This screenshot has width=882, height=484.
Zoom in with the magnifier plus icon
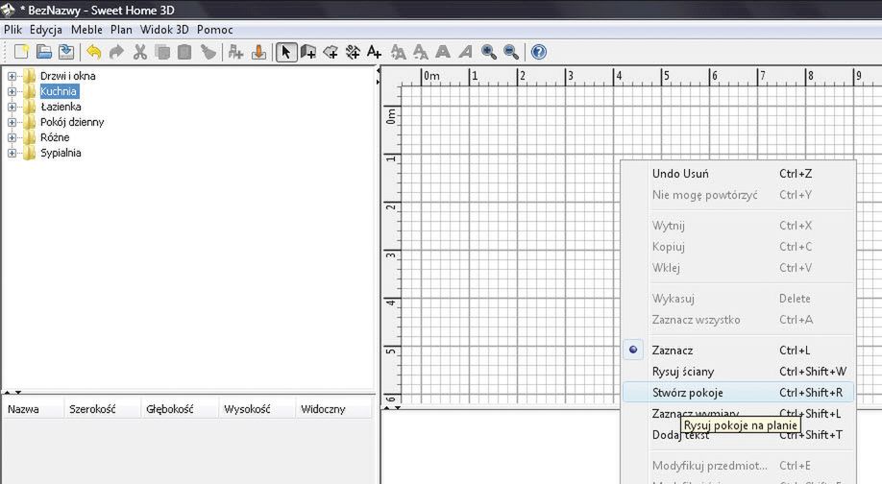pos(489,52)
